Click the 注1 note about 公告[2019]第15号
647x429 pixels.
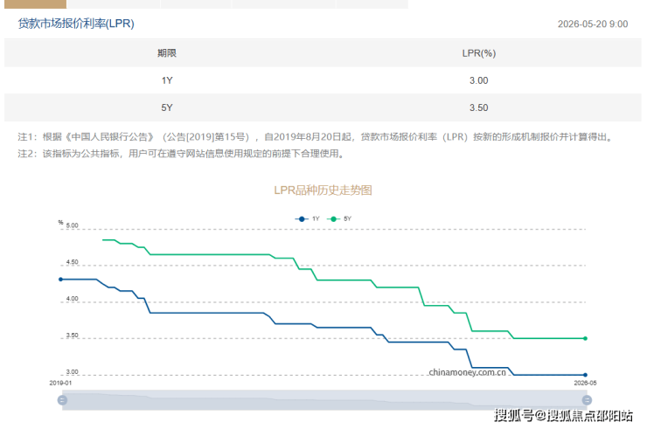coord(317,137)
